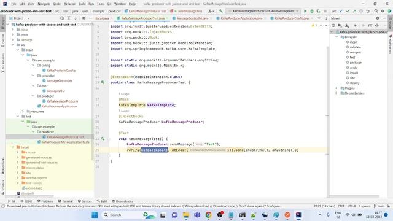
Task: Push commits using the Git push arrow
Action: click(x=354, y=11)
